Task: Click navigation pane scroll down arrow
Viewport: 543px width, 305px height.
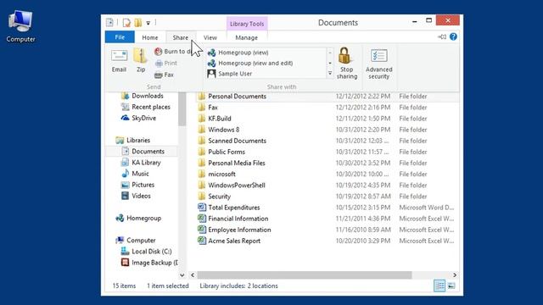Action: 182,274
